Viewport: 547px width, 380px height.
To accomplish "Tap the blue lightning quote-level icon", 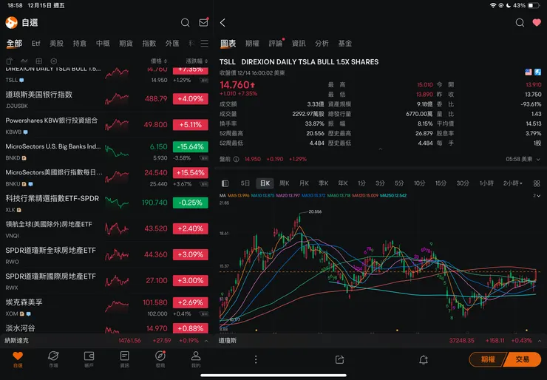I will point(537,72).
